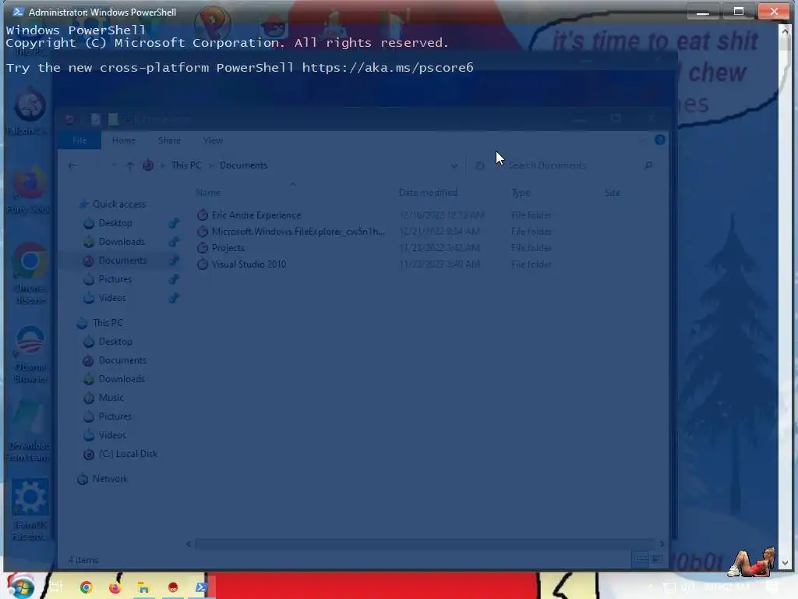The image size is (798, 599).
Task: Open the Share ribbon tab
Action: coord(169,140)
